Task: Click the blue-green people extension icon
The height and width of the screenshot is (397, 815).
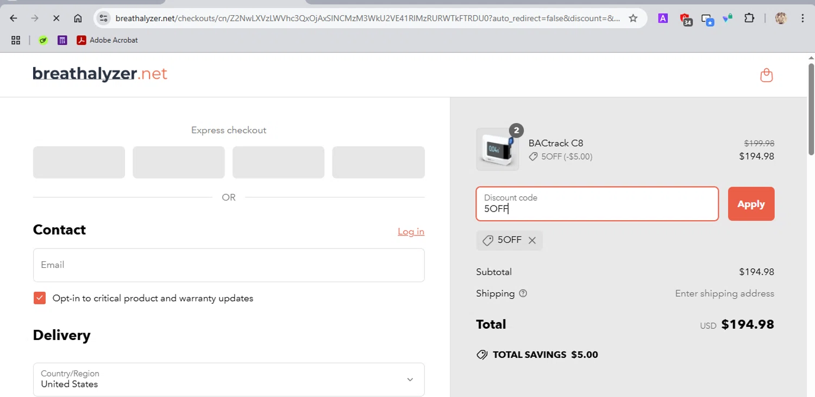Action: tap(728, 18)
